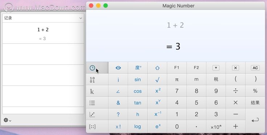Insert an opening parenthesis

click(x=235, y=79)
